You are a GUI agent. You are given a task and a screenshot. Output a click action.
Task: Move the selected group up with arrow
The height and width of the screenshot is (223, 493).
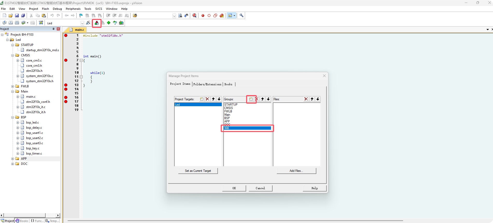(262, 99)
